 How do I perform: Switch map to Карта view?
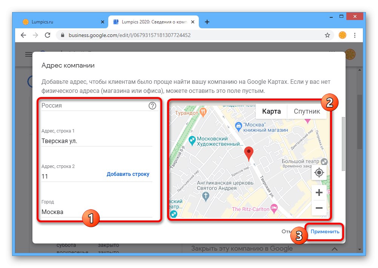[x=272, y=111]
